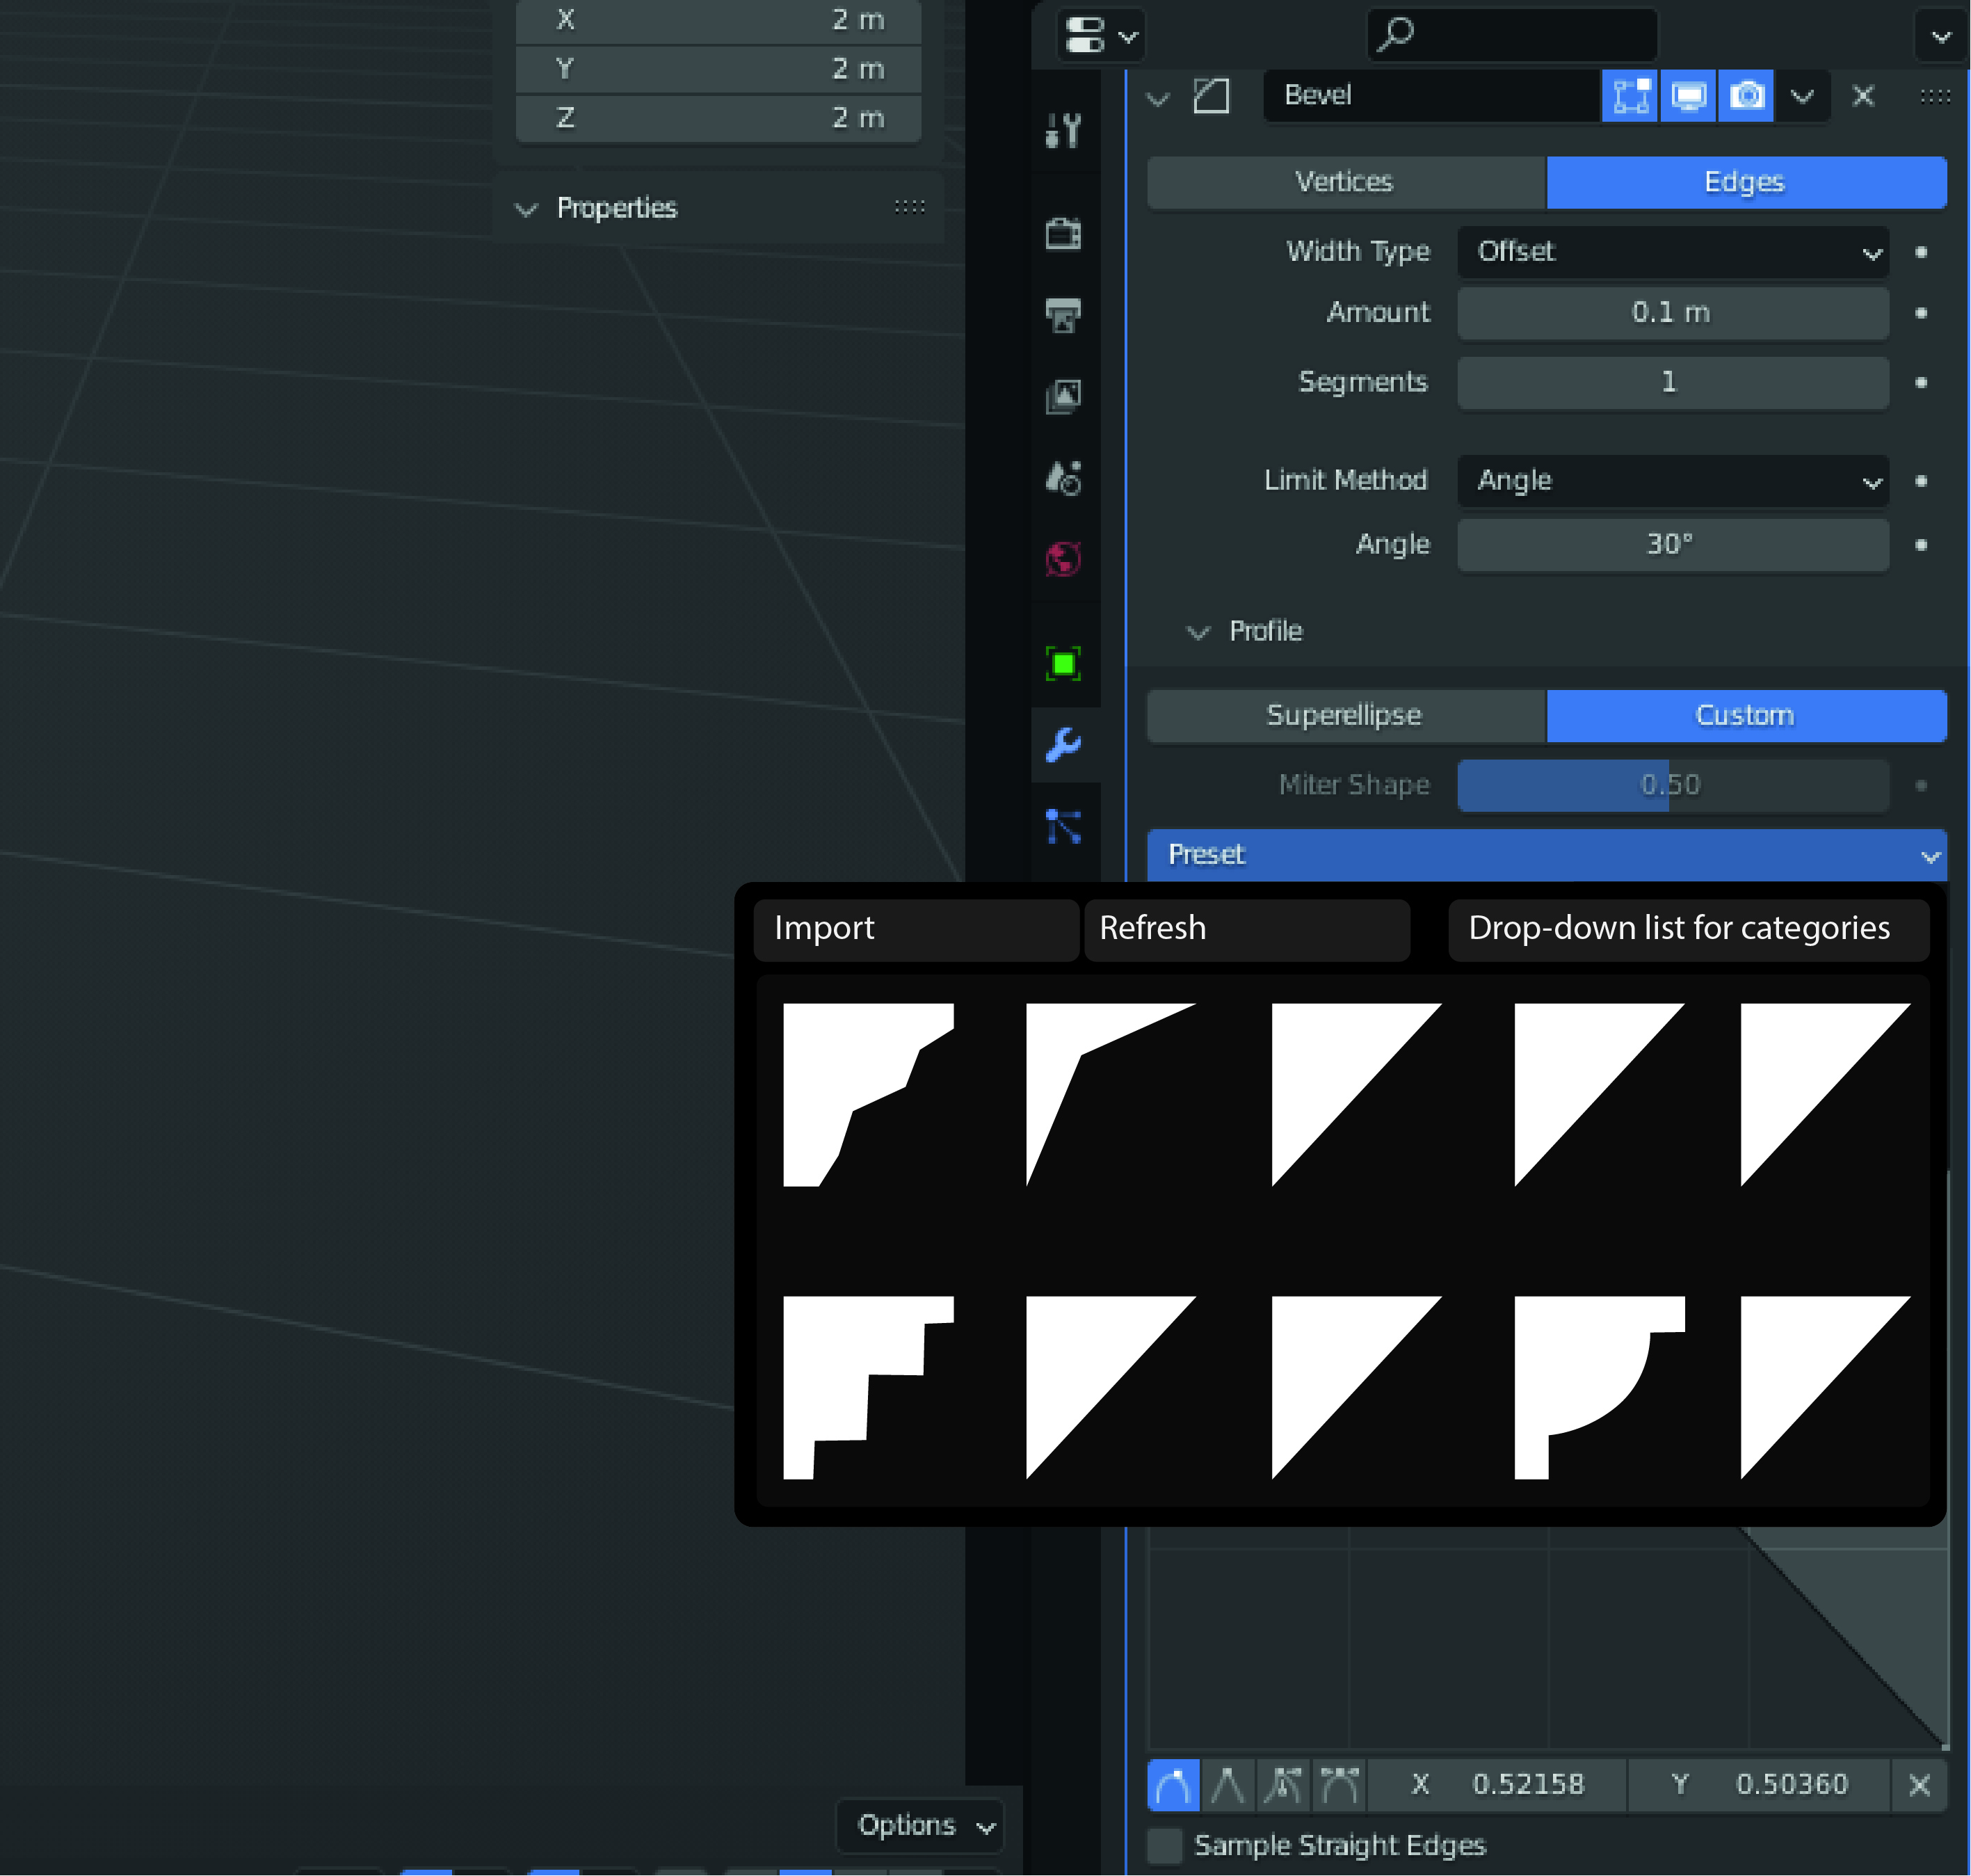Open the Object properties tab icon

[1063, 663]
